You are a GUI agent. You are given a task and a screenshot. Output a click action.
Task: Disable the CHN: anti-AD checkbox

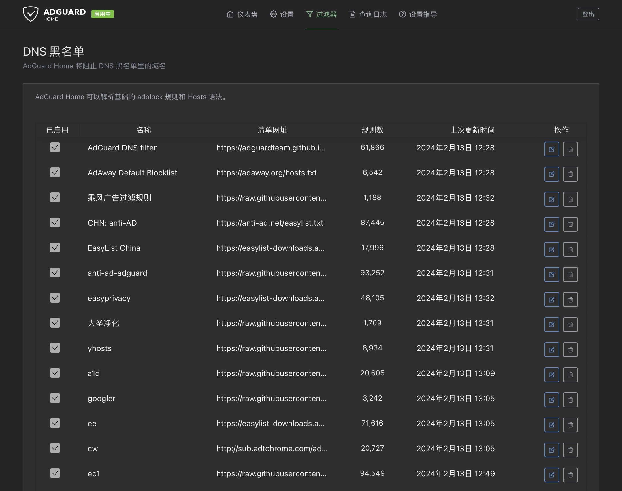55,222
